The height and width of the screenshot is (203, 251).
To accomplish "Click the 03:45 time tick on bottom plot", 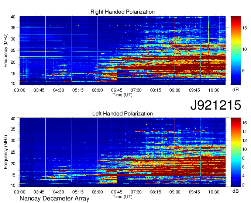I will [39, 192].
